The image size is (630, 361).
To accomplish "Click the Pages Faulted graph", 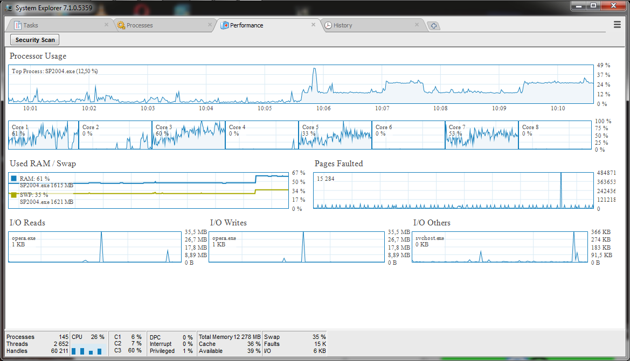I will click(453, 190).
